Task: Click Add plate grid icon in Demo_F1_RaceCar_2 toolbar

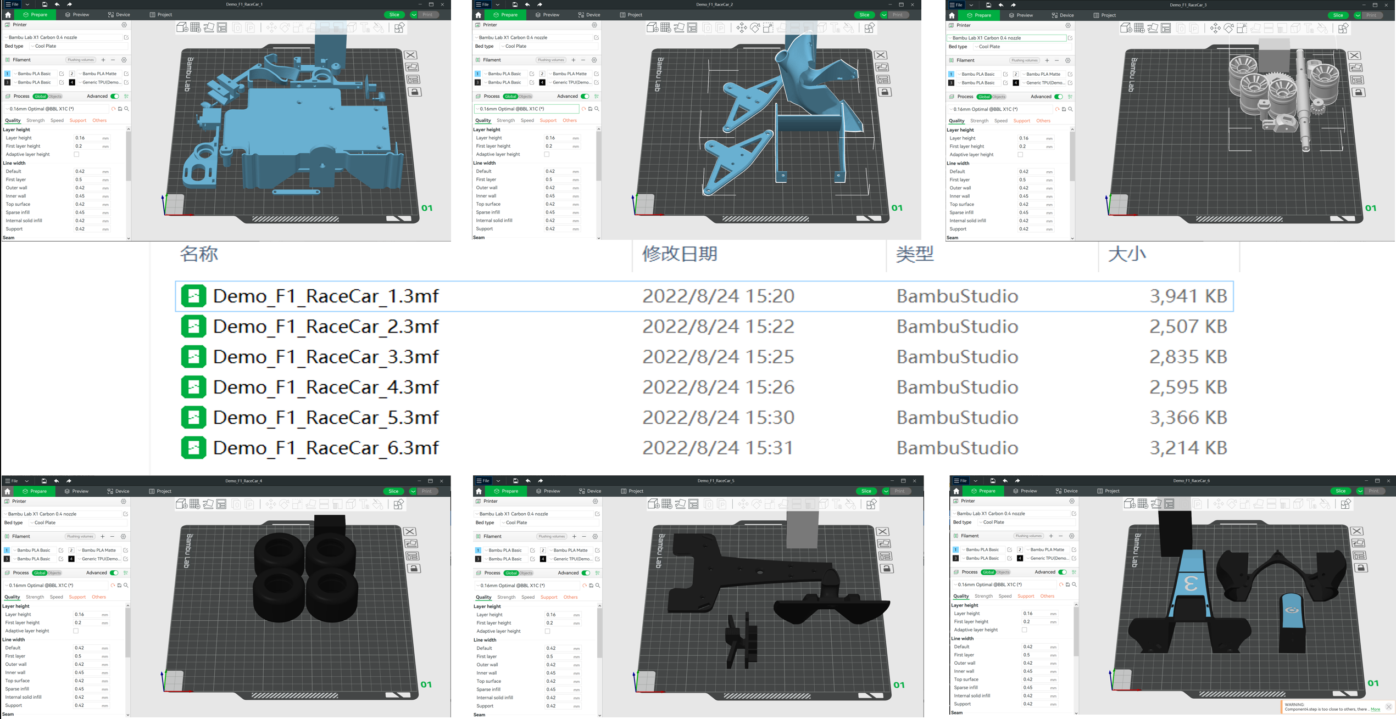Action: (665, 27)
